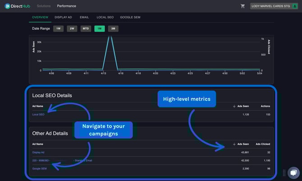
Task: Click the 1,126 ads seen value
Action: coord(246,115)
